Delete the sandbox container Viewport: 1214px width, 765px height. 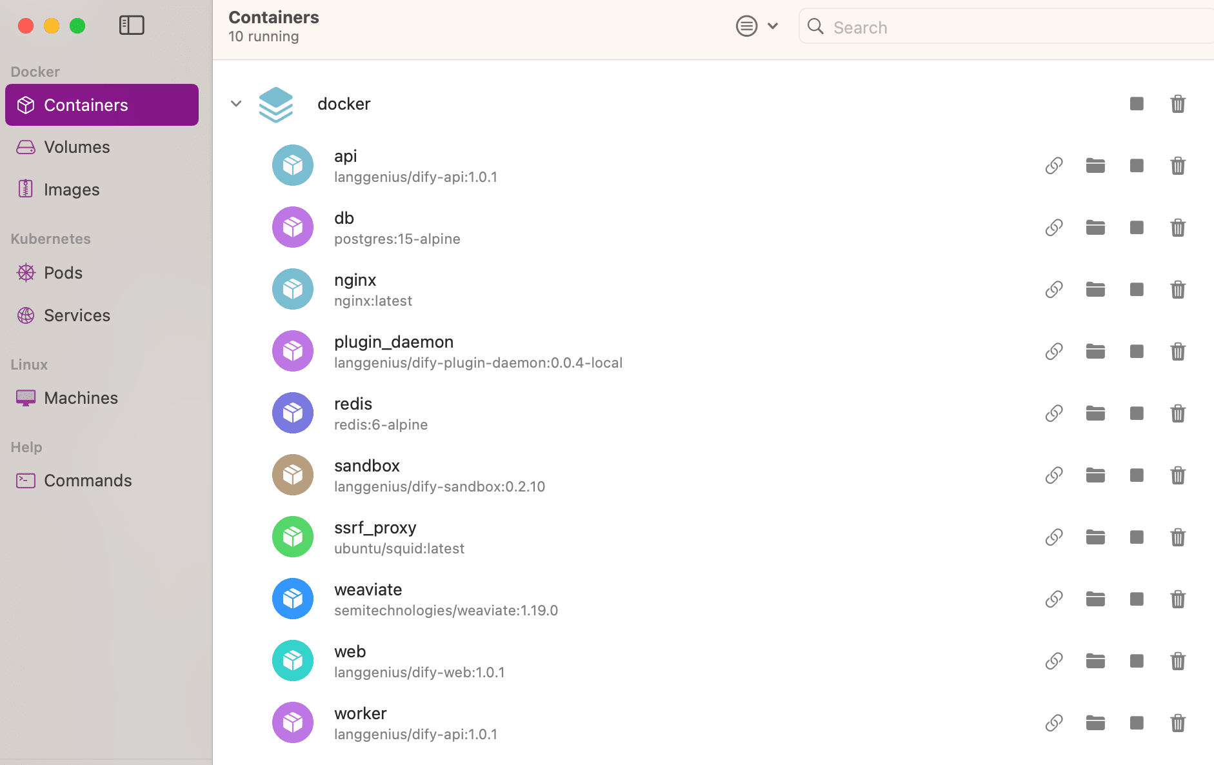pyautogui.click(x=1178, y=475)
